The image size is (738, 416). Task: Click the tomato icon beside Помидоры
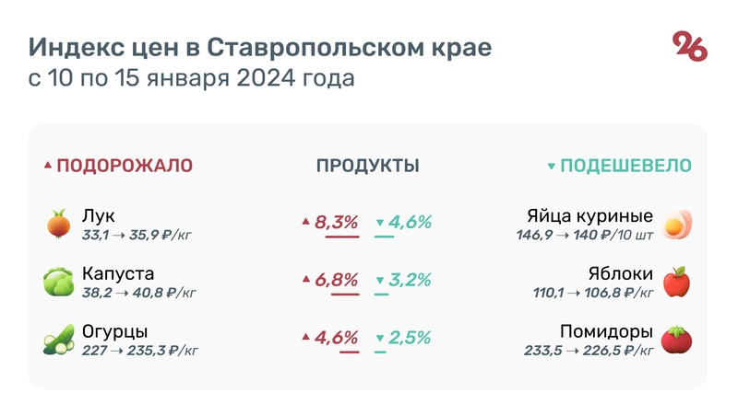(678, 340)
